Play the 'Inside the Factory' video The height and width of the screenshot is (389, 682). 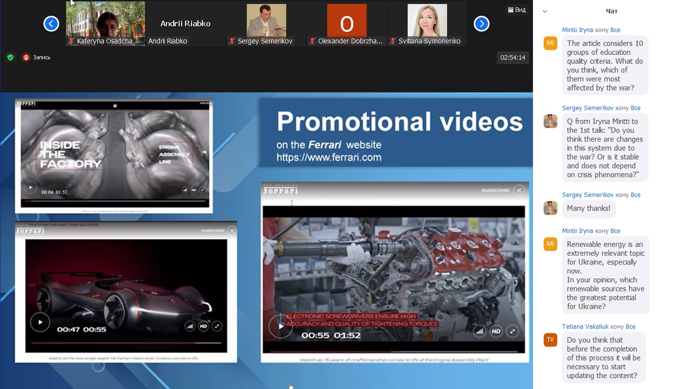pos(30,188)
